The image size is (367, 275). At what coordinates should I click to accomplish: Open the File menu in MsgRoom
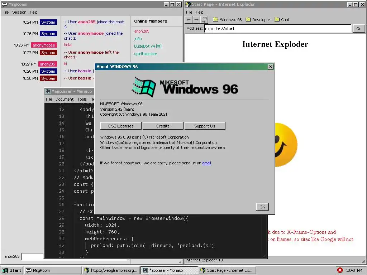coord(6,12)
